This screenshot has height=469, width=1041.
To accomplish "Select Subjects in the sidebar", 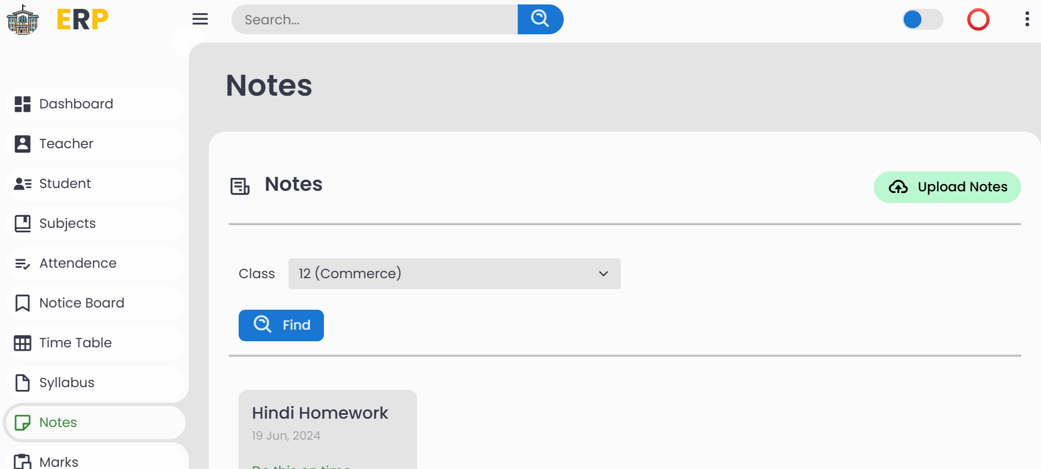I will tap(68, 223).
